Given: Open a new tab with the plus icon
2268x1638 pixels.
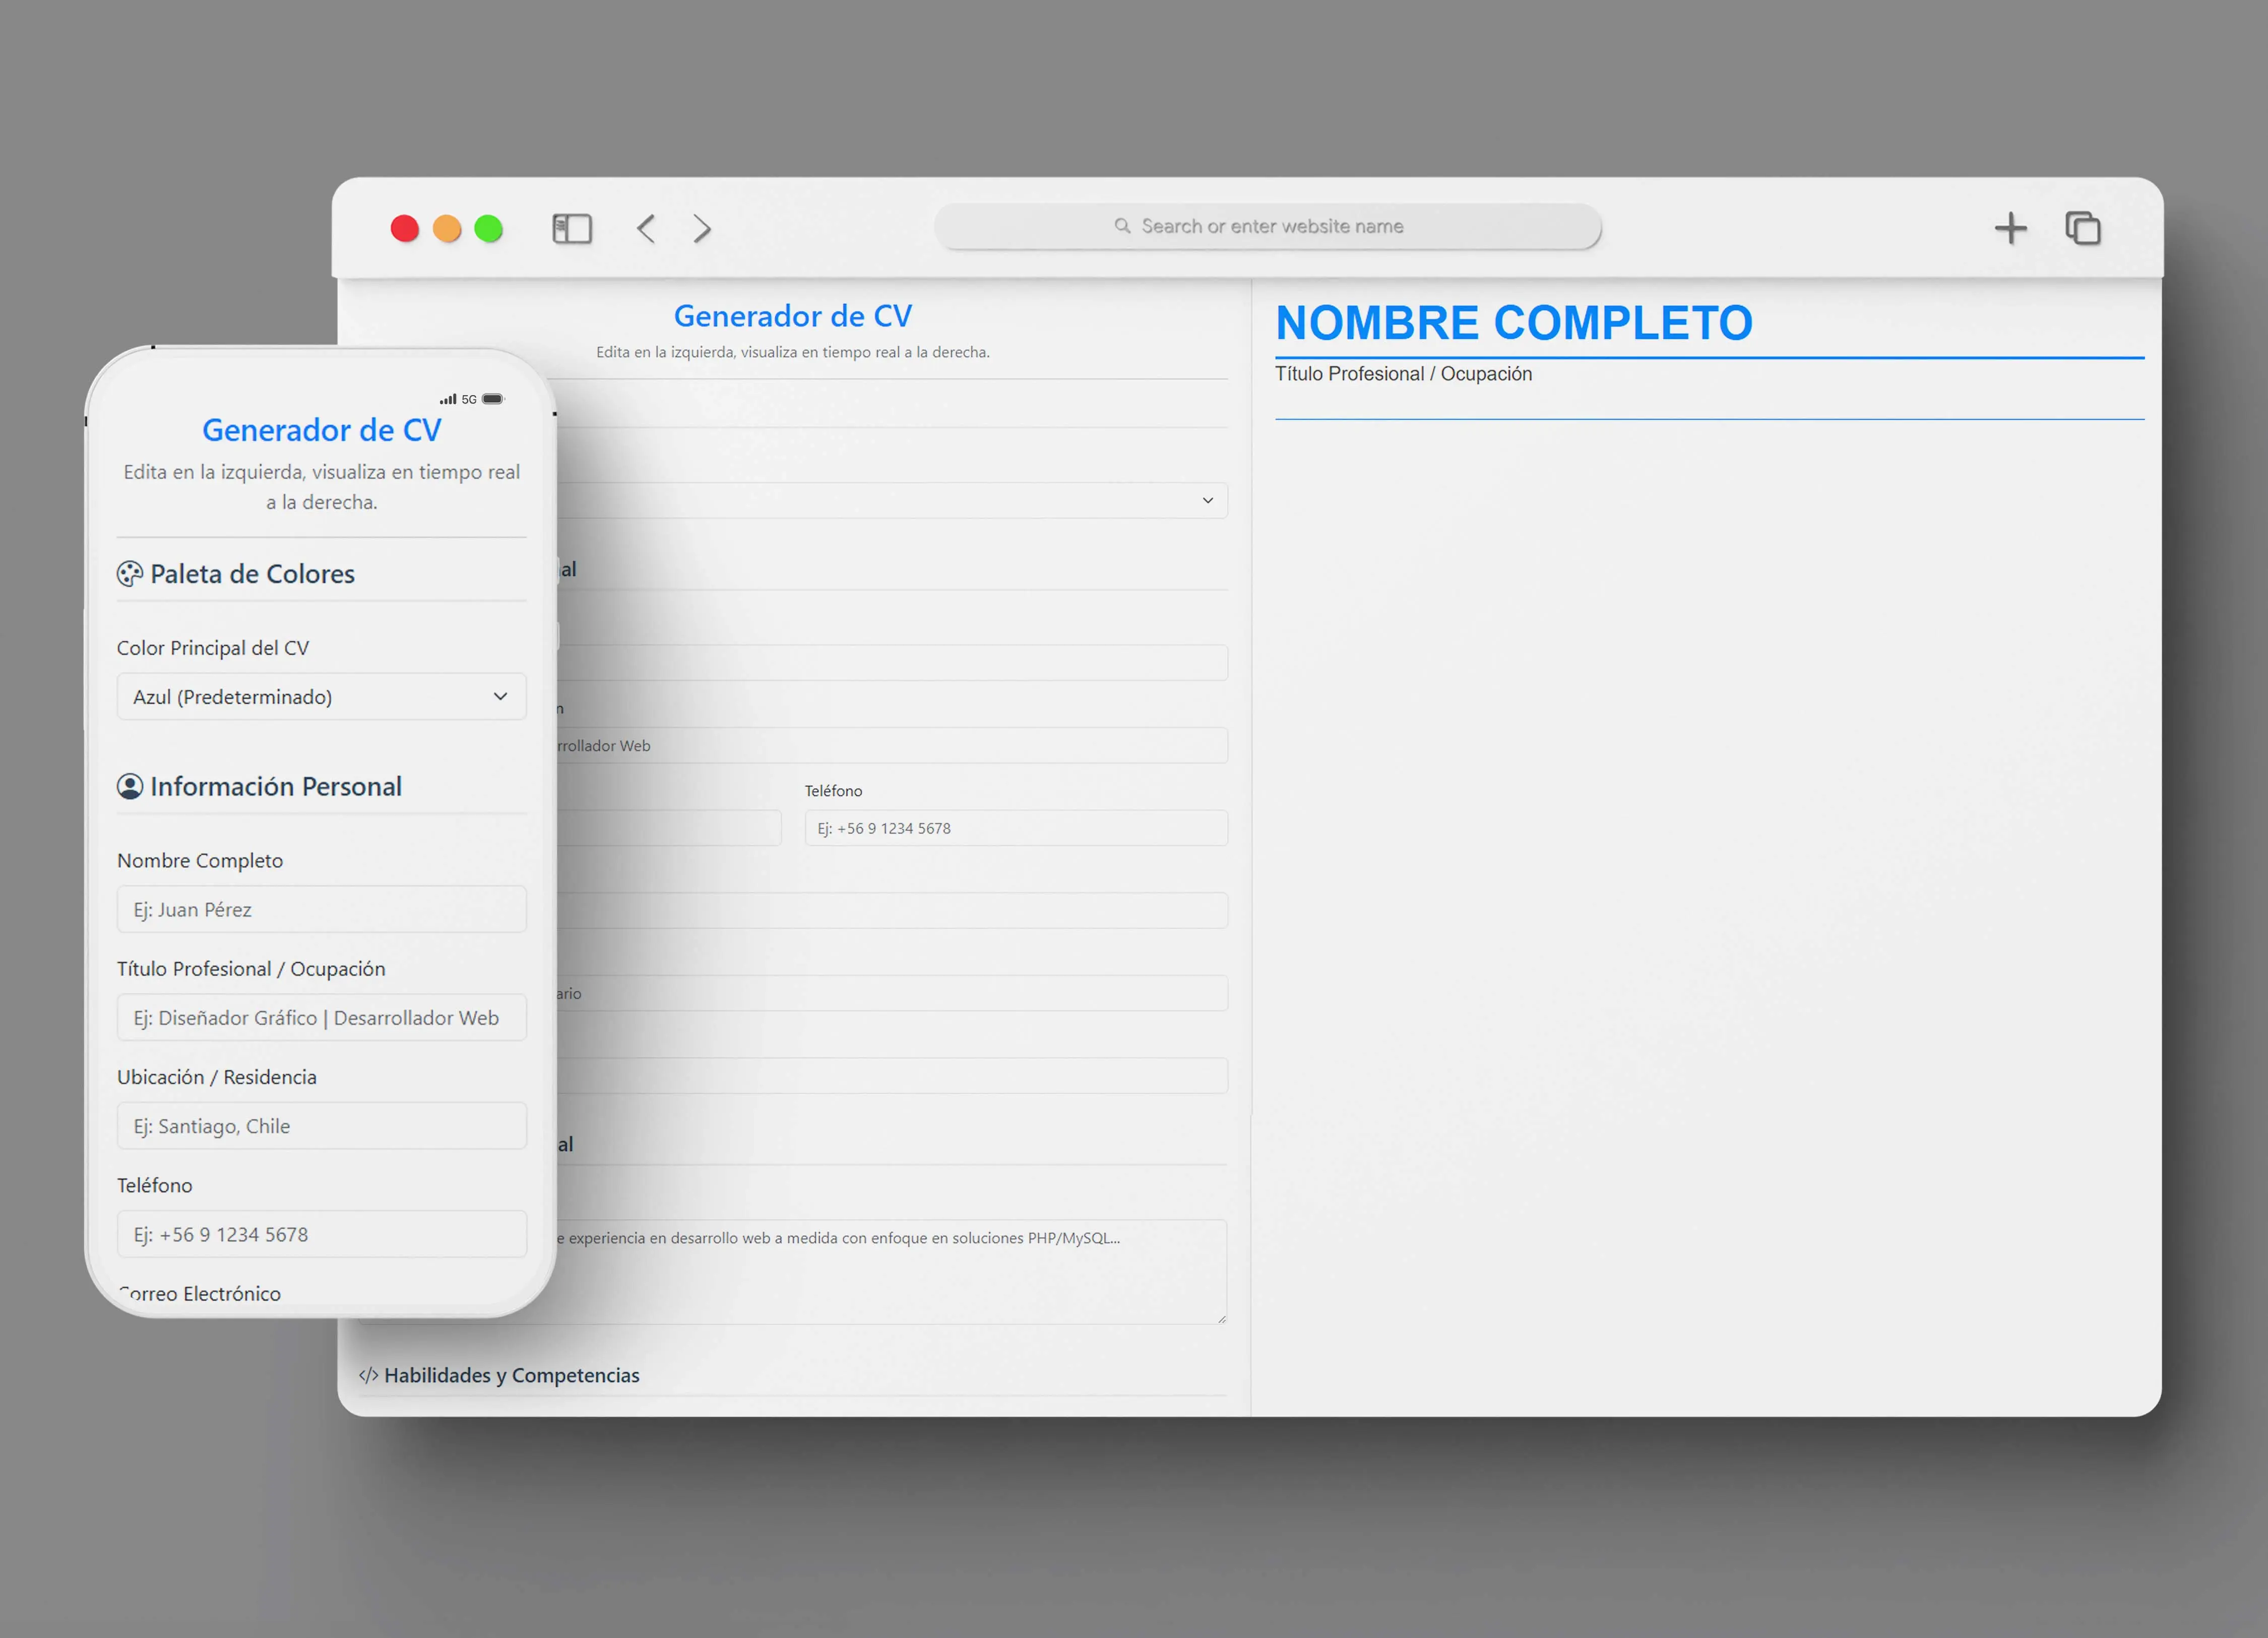Looking at the screenshot, I should pyautogui.click(x=2010, y=228).
